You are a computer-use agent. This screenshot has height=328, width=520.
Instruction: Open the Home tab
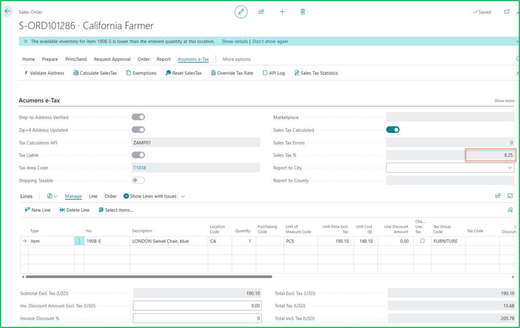pyautogui.click(x=29, y=59)
